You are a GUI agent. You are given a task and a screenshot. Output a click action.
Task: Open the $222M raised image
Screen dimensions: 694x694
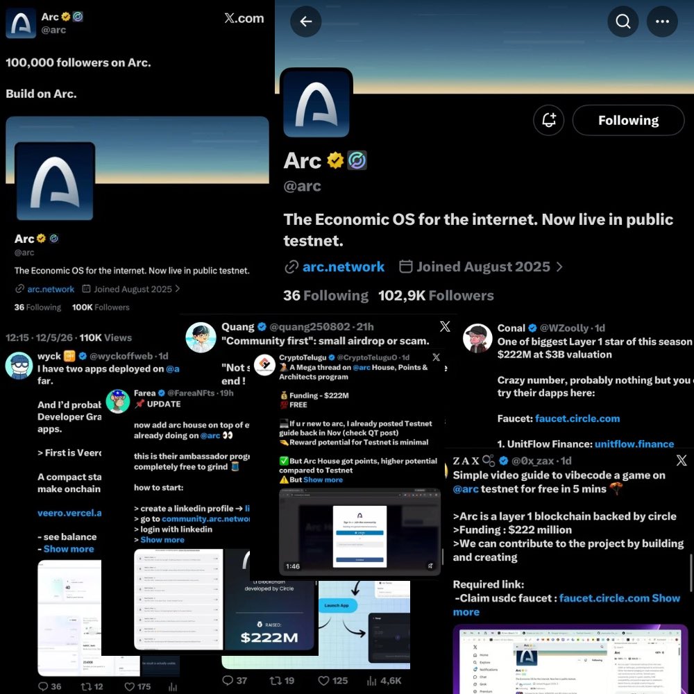click(x=269, y=614)
